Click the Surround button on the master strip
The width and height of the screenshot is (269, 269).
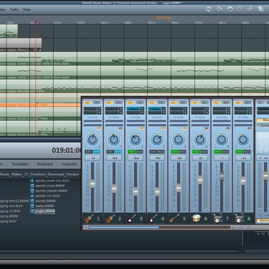tap(263, 125)
